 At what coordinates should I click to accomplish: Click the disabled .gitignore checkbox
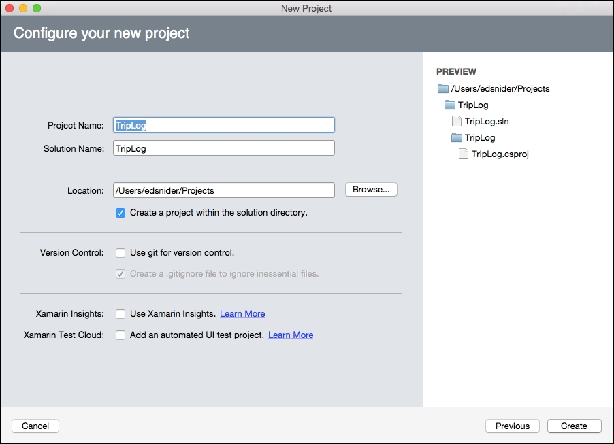pyautogui.click(x=120, y=274)
